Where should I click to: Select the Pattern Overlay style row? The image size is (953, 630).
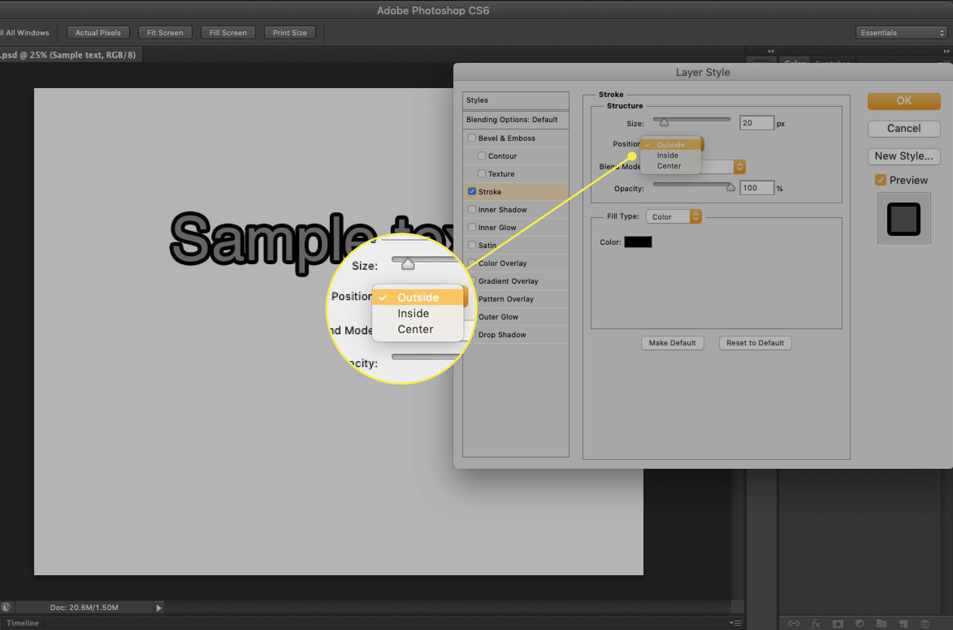[515, 299]
